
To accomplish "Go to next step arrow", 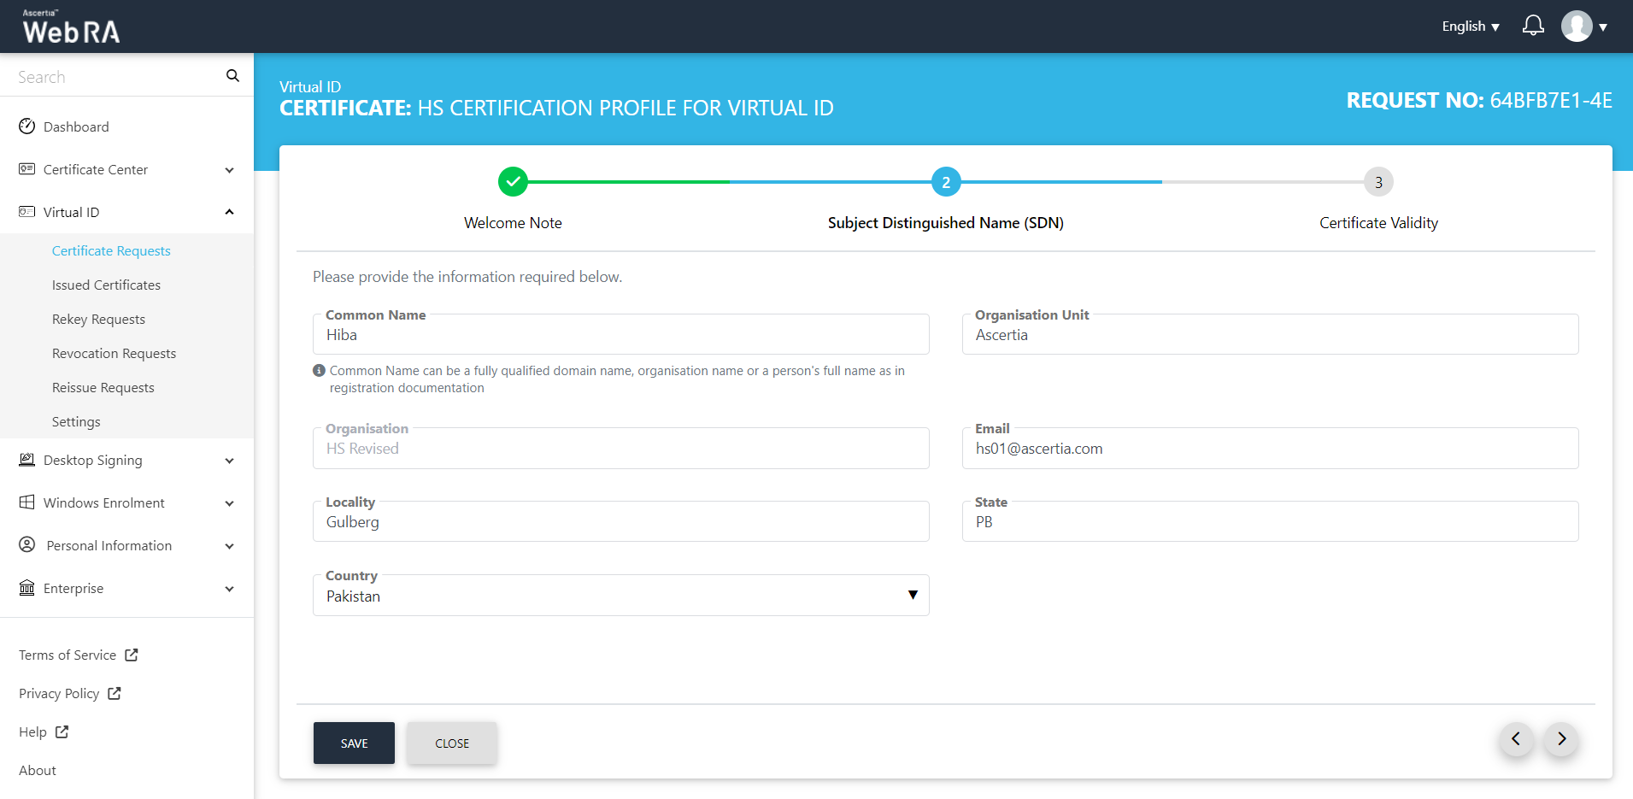I will 1561,739.
